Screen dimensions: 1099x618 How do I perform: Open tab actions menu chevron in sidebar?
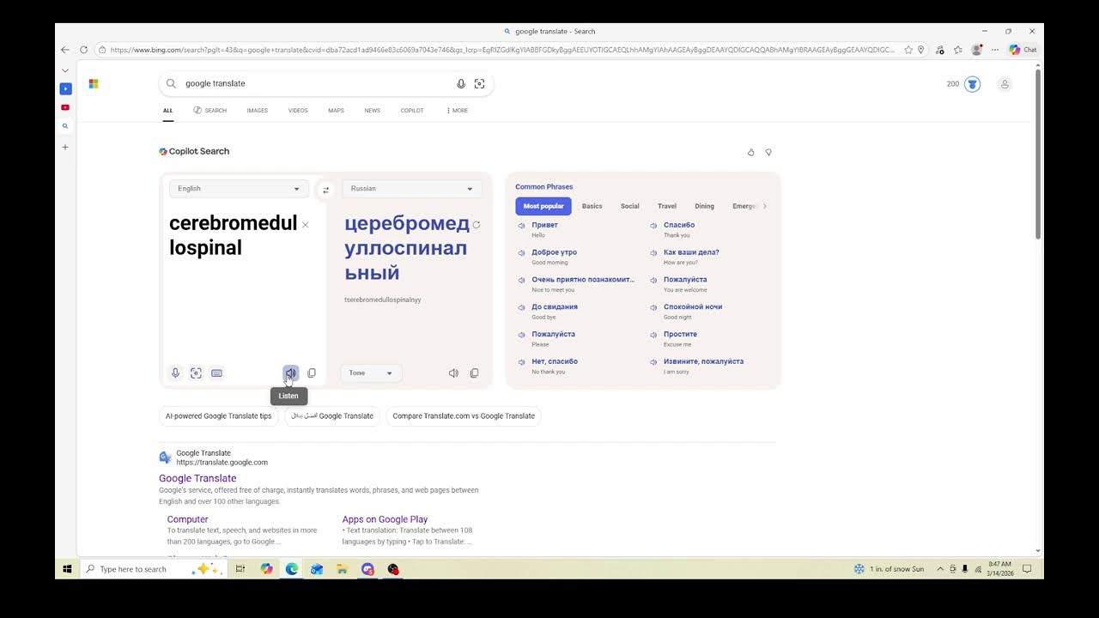pyautogui.click(x=65, y=70)
